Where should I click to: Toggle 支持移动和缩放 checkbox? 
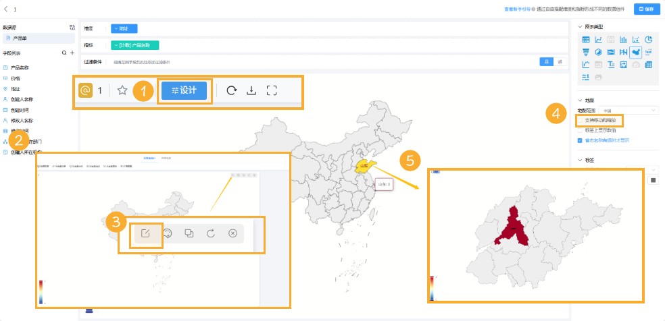point(580,120)
